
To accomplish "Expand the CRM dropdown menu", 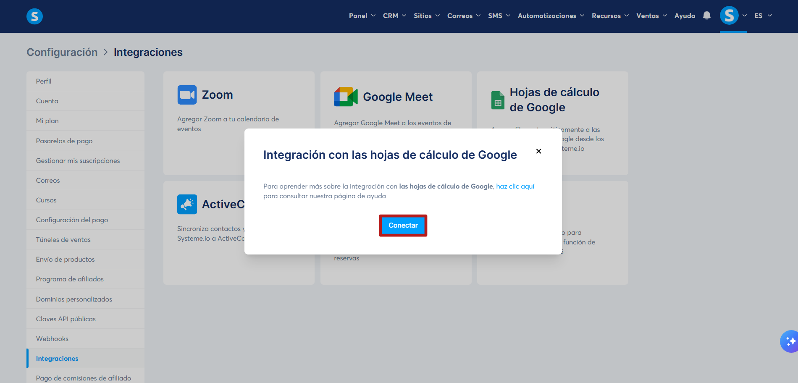I will [x=394, y=16].
